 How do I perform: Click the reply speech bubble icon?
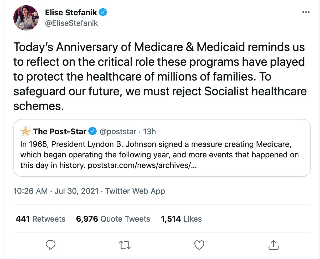coord(50,245)
